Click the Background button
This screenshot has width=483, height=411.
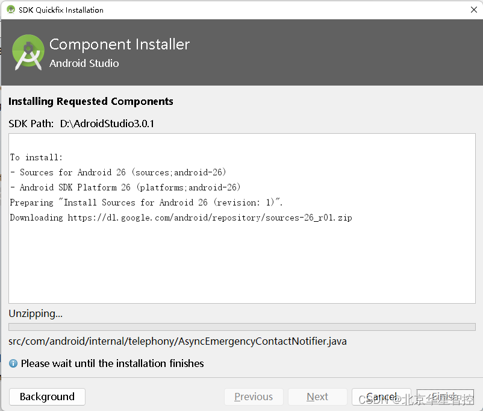pyautogui.click(x=46, y=397)
